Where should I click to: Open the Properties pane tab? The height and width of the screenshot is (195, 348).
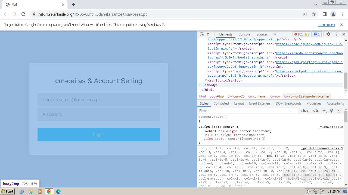point(314,103)
